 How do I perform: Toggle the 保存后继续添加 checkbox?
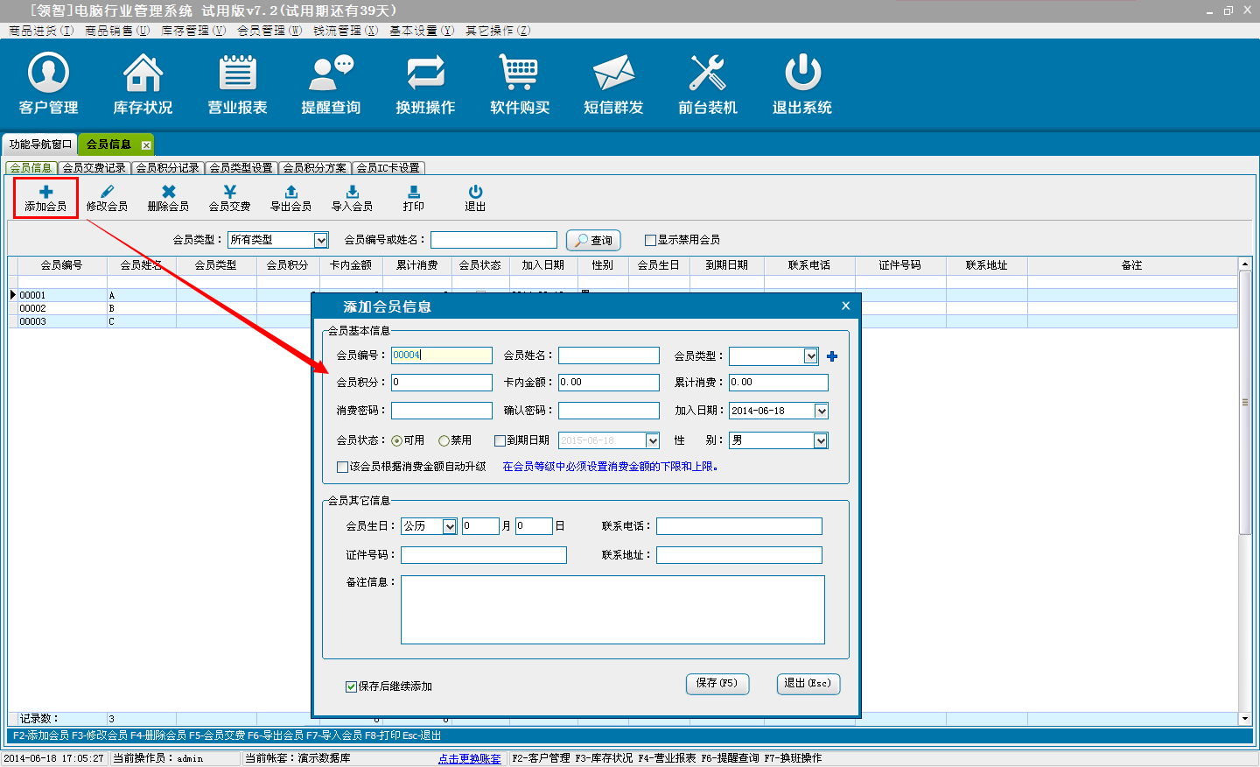[x=351, y=687]
